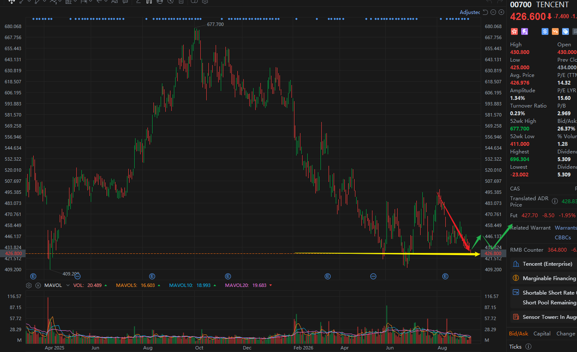Click the 52wk Low 411.000 value

pos(520,144)
